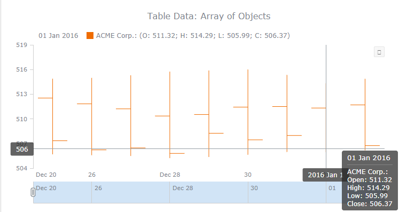The image size is (399, 212).
Task: Select the rightmost OHLC bar in the chart
Action: point(365,114)
